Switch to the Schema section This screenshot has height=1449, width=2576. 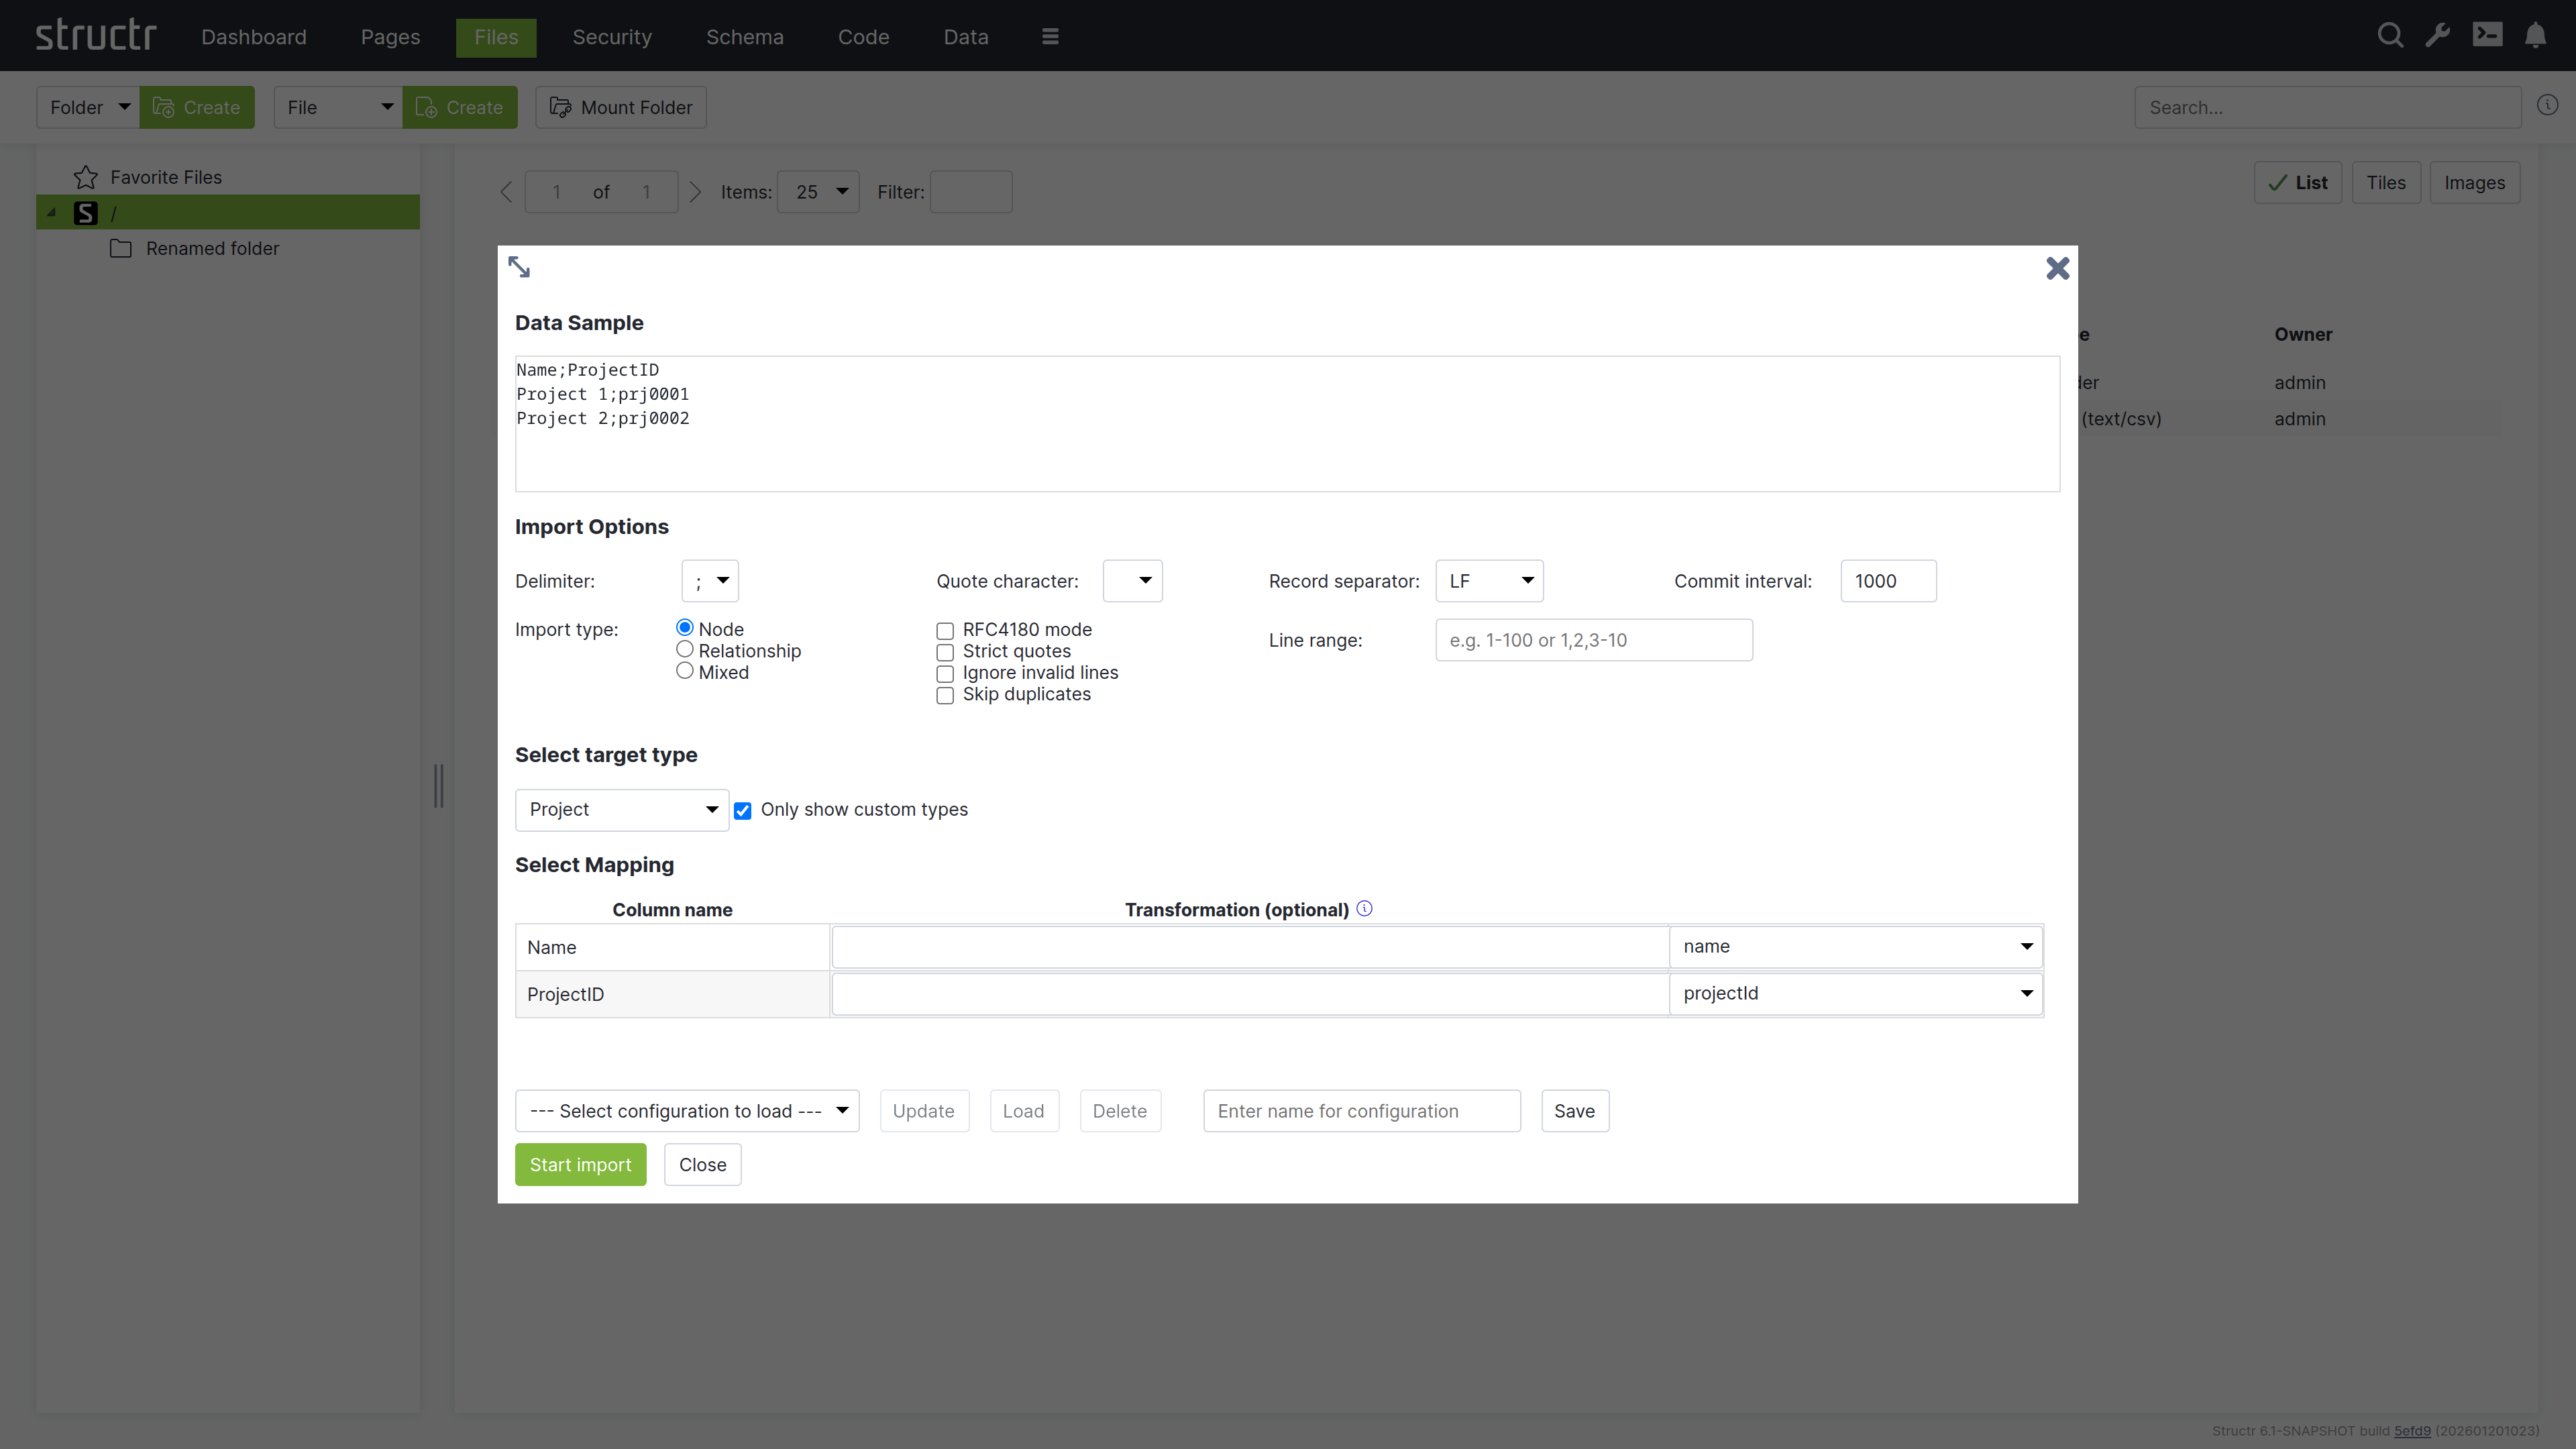click(744, 36)
